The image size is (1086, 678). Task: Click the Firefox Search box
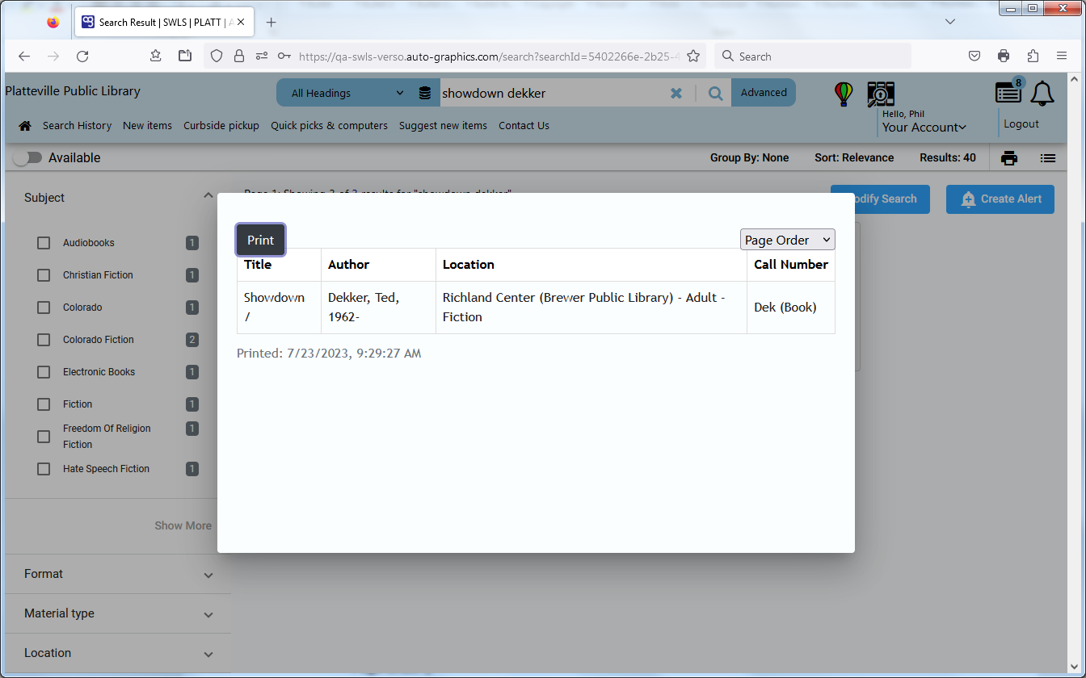point(812,56)
